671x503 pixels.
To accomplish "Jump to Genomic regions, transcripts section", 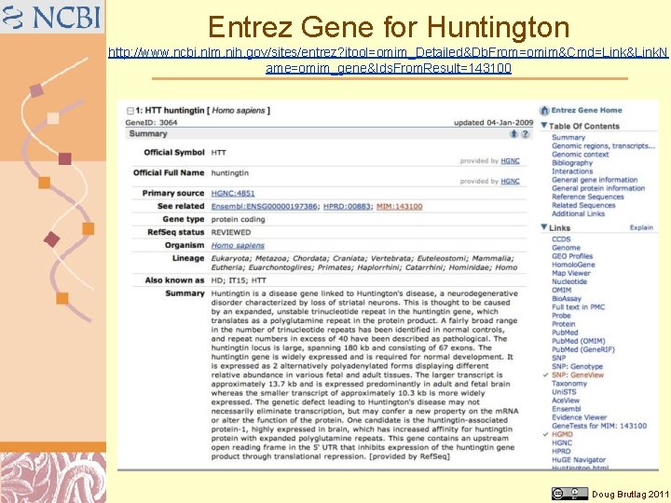I will (x=603, y=146).
